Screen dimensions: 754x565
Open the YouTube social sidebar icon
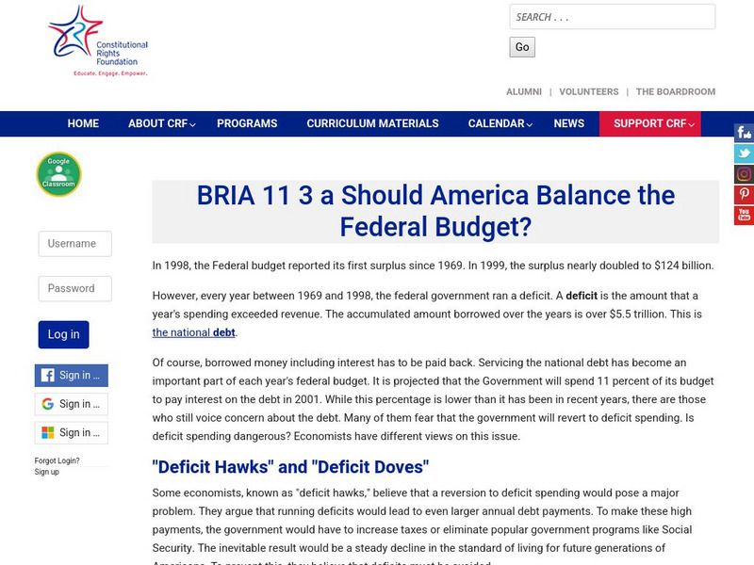coord(744,215)
